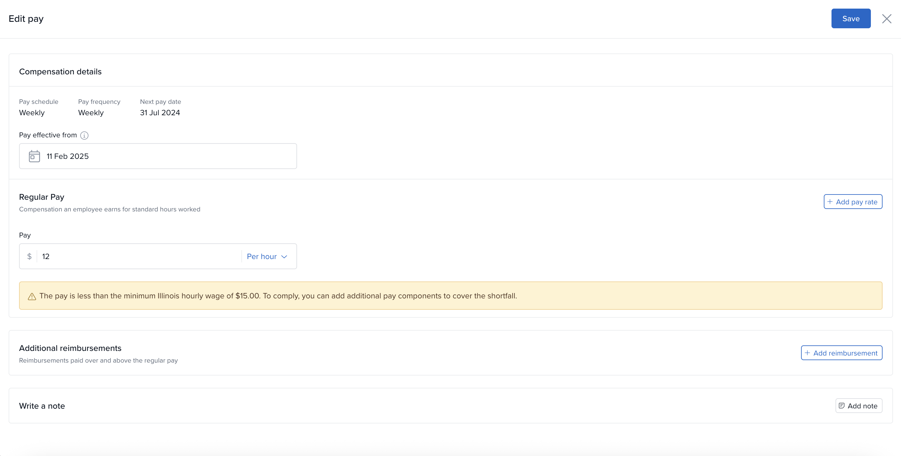Click Add pay rate

[x=853, y=202]
